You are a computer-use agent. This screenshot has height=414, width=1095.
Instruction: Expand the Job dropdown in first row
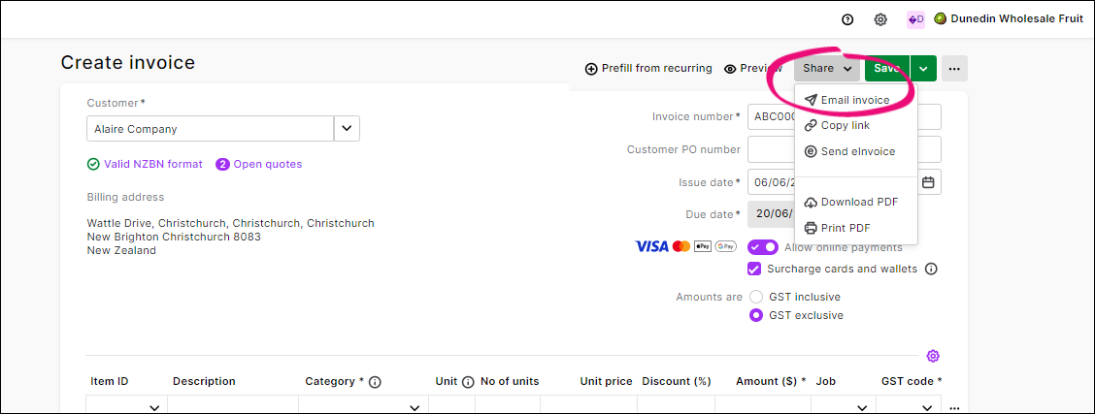click(x=862, y=408)
